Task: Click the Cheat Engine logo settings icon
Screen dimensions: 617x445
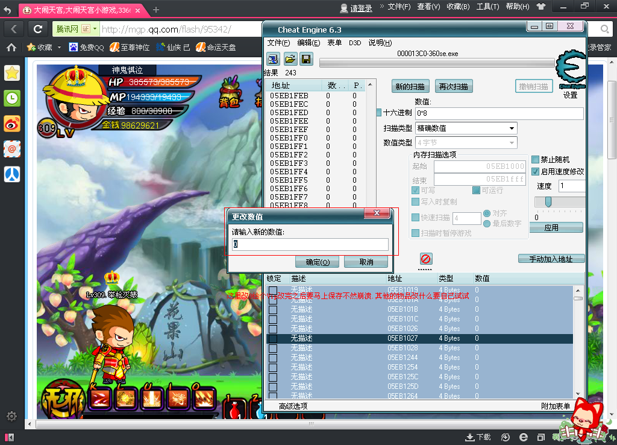Action: 569,71
